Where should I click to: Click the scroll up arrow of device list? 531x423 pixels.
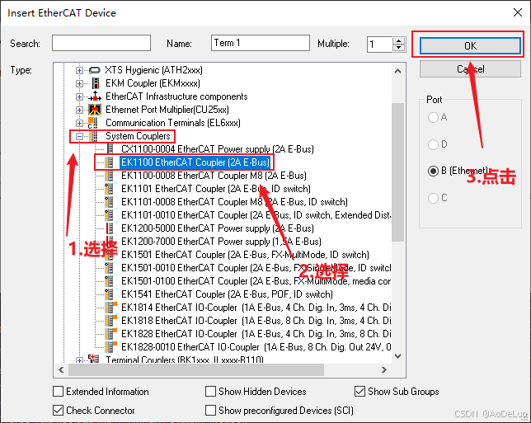coord(398,71)
